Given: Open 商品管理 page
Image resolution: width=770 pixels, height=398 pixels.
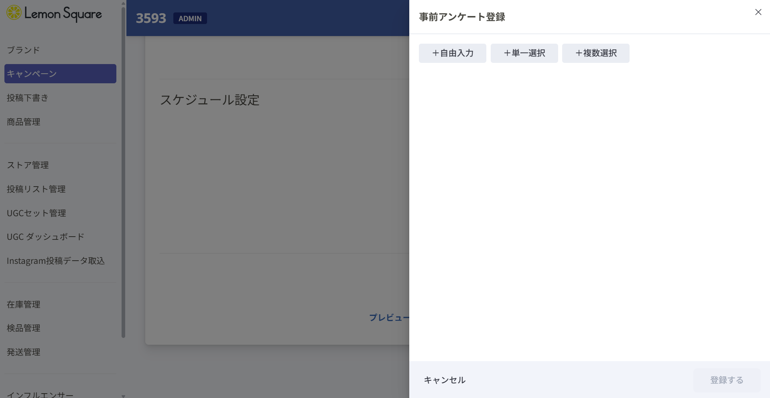Looking at the screenshot, I should click(23, 122).
